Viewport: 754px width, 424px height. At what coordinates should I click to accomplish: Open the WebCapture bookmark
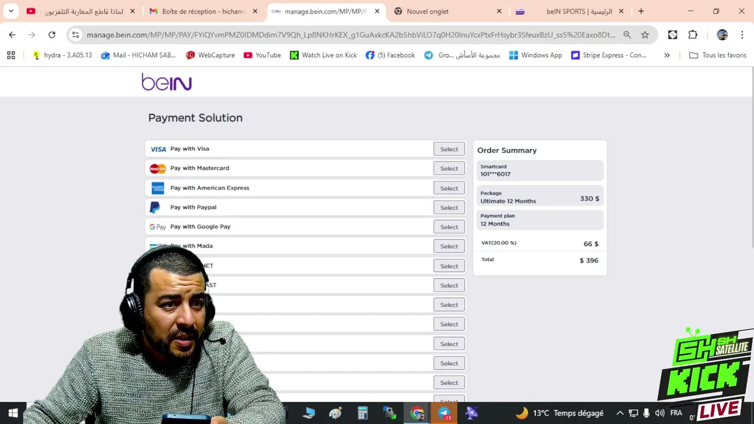point(210,55)
